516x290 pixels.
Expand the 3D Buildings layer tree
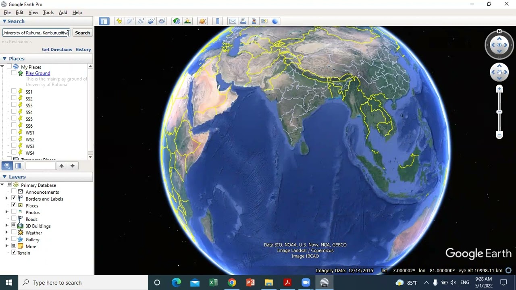pos(6,226)
